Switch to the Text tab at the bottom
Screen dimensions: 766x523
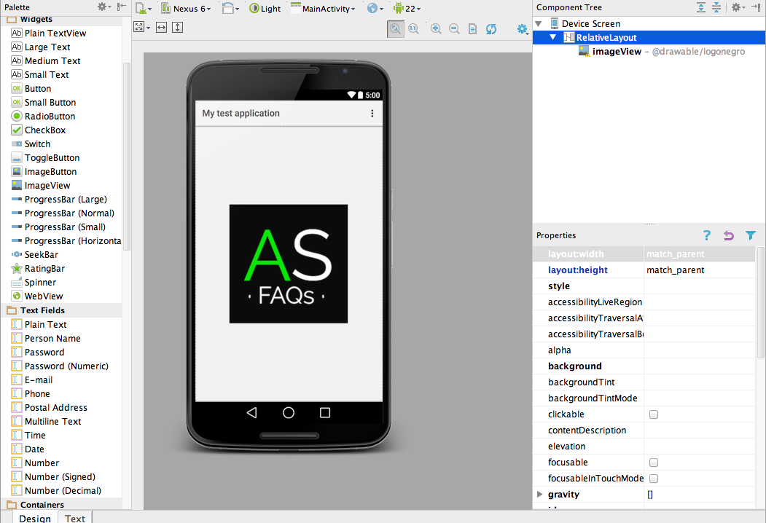[x=74, y=518]
